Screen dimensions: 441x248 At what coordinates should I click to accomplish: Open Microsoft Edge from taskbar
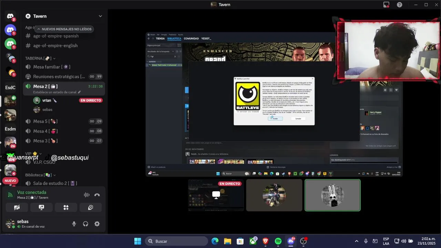[215, 241]
